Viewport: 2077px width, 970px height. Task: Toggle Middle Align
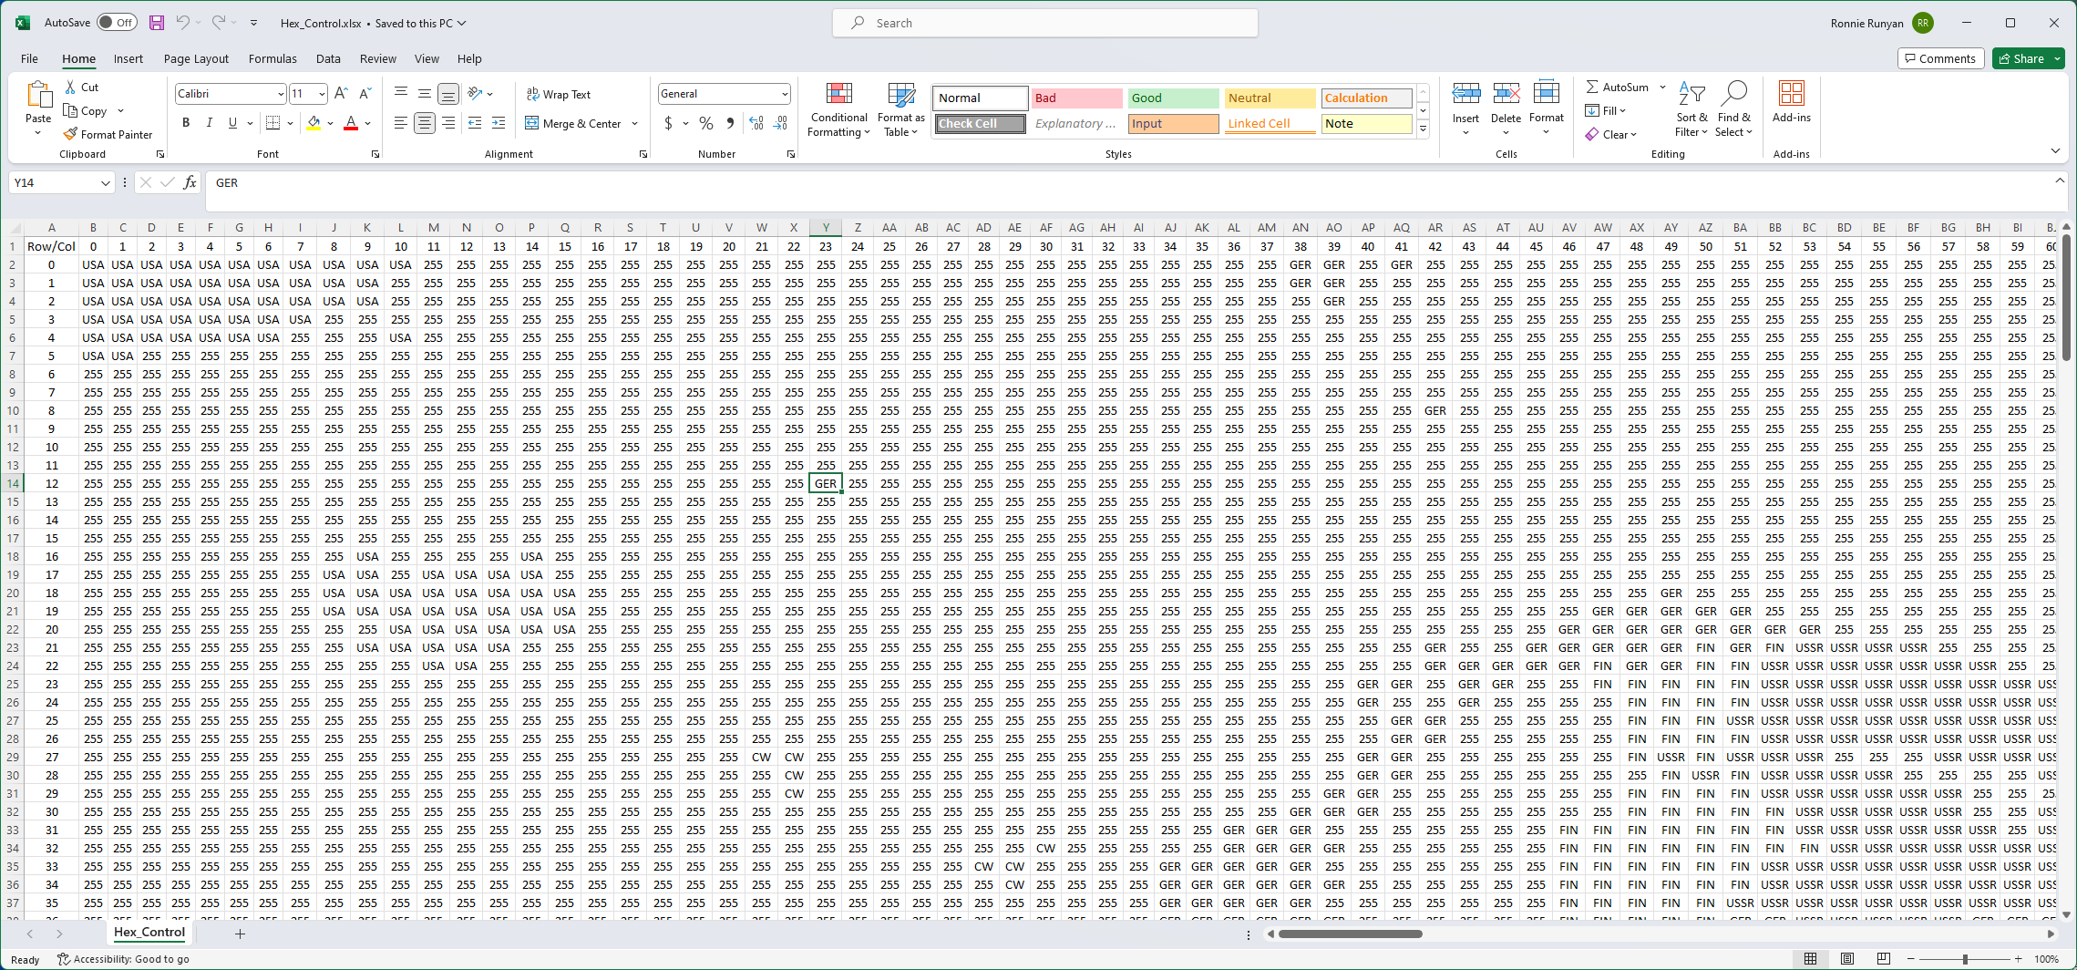click(425, 93)
